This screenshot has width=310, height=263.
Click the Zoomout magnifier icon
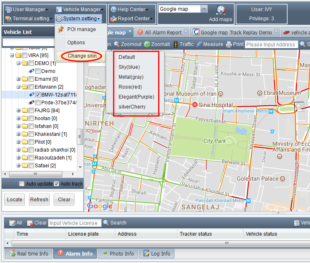coord(117,44)
